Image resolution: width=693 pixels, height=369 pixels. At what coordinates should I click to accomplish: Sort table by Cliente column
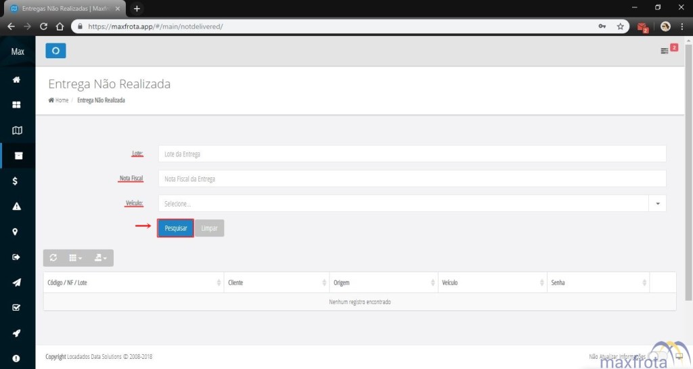275,282
